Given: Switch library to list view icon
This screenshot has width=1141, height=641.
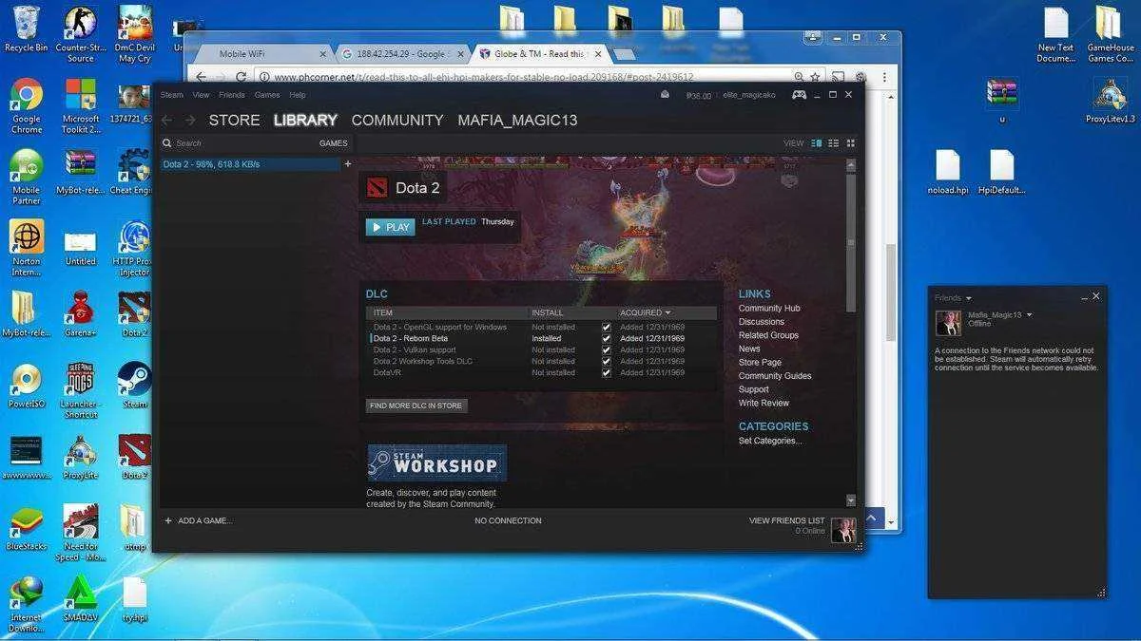Looking at the screenshot, I should (834, 143).
